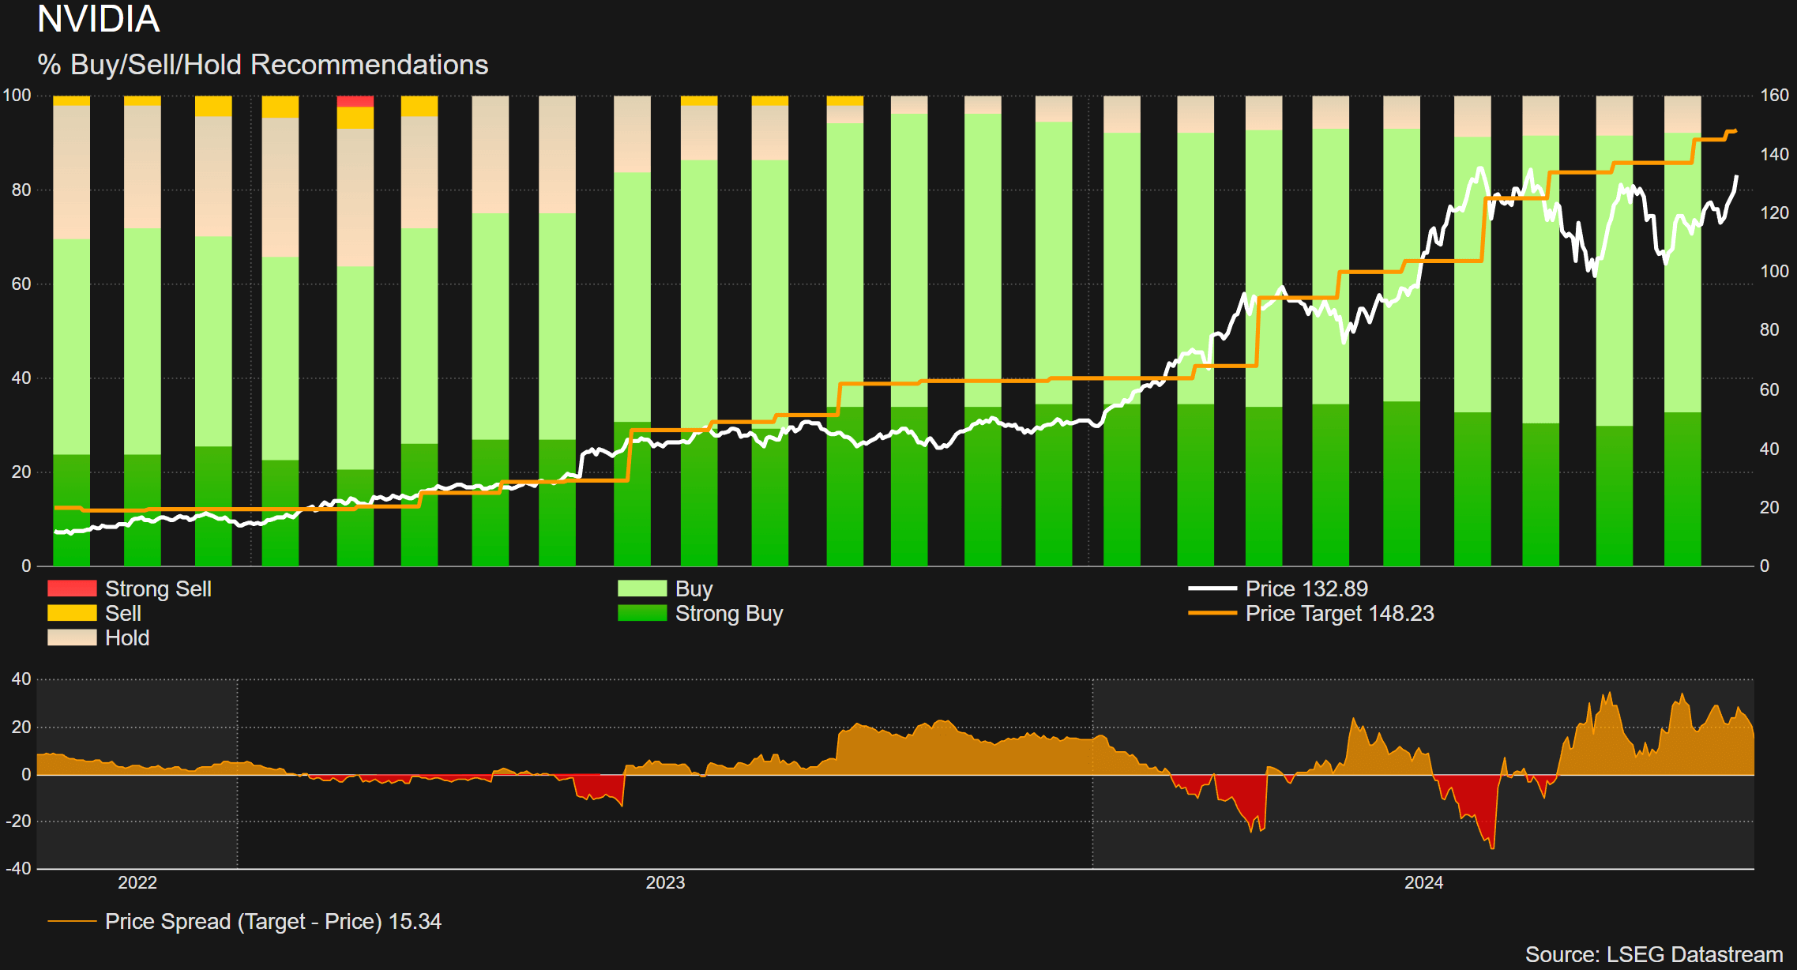Screen dimensions: 1797x970
Task: Click the Buy legend label
Action: click(694, 588)
